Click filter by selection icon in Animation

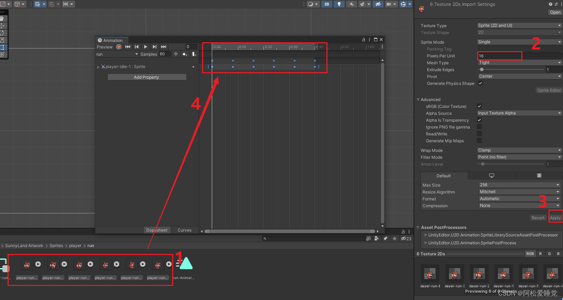(176, 54)
